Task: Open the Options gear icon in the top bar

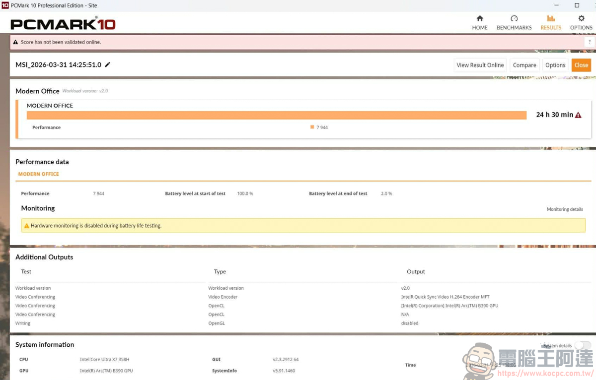Action: click(x=581, y=19)
